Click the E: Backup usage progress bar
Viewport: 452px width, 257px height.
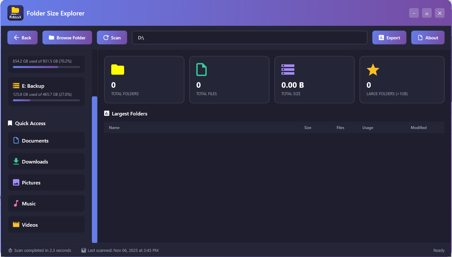(x=46, y=100)
